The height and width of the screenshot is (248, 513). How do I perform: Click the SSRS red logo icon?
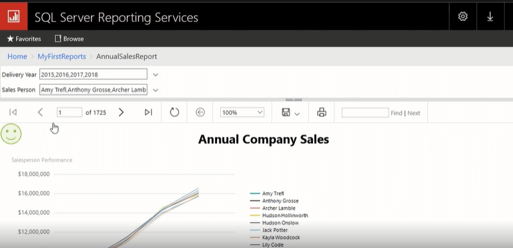pyautogui.click(x=14, y=16)
